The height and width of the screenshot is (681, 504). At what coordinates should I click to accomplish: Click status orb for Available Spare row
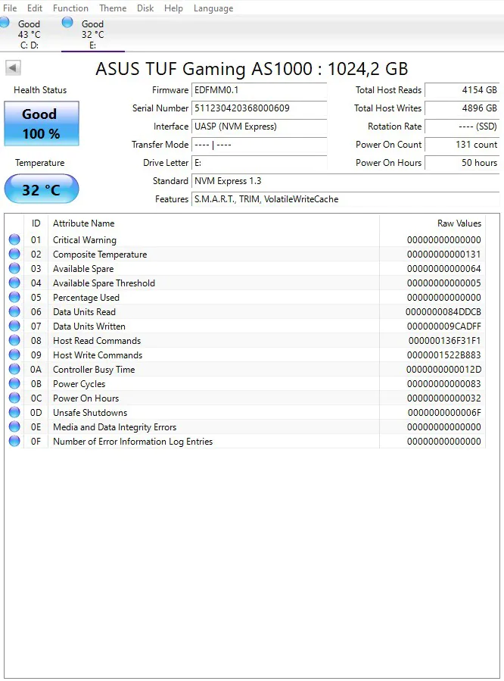(14, 268)
